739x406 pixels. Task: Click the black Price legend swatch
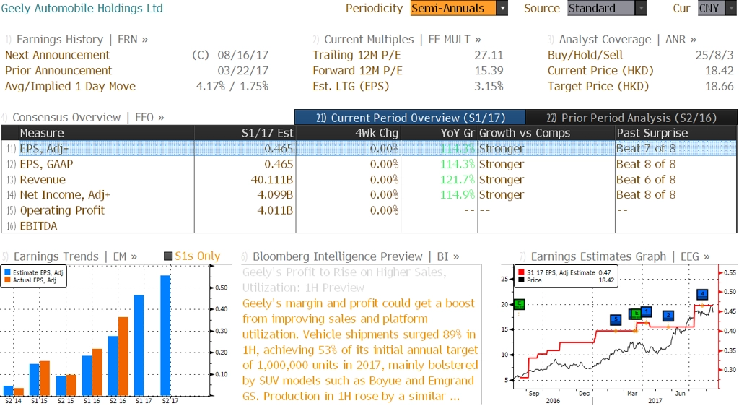tap(521, 280)
